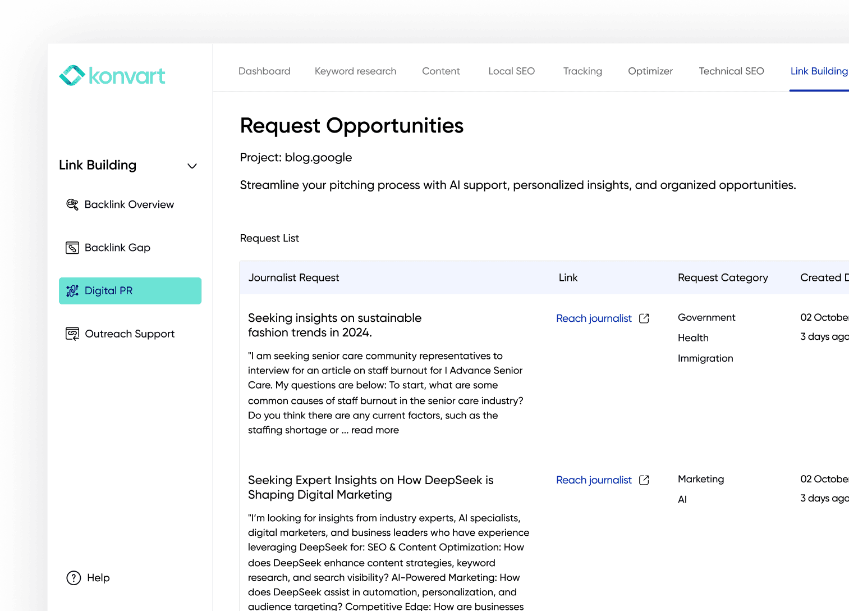Switch to the Keyword research tab
Image resolution: width=849 pixels, height=611 pixels.
pyautogui.click(x=355, y=71)
